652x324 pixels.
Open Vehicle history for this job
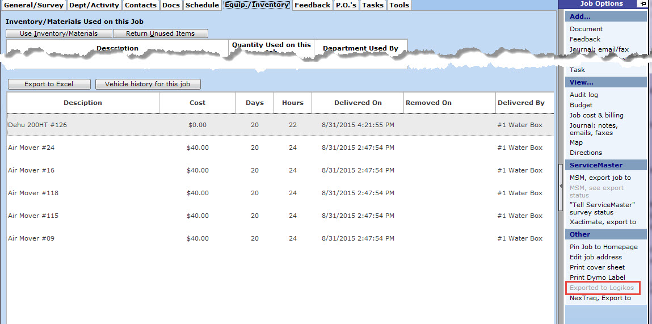148,84
